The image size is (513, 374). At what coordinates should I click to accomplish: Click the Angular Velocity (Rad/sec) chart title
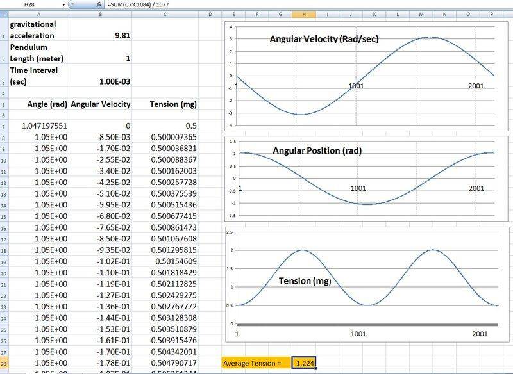click(324, 39)
